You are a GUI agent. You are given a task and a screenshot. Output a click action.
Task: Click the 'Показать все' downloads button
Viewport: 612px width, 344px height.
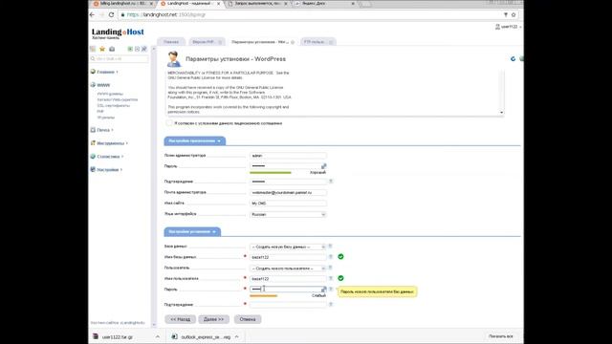(x=501, y=335)
